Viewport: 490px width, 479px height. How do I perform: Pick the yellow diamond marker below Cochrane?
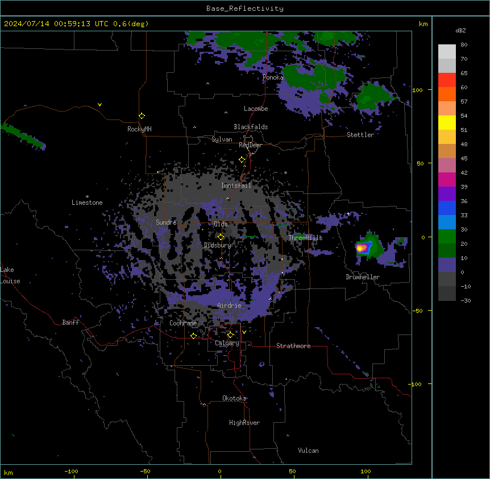point(193,336)
